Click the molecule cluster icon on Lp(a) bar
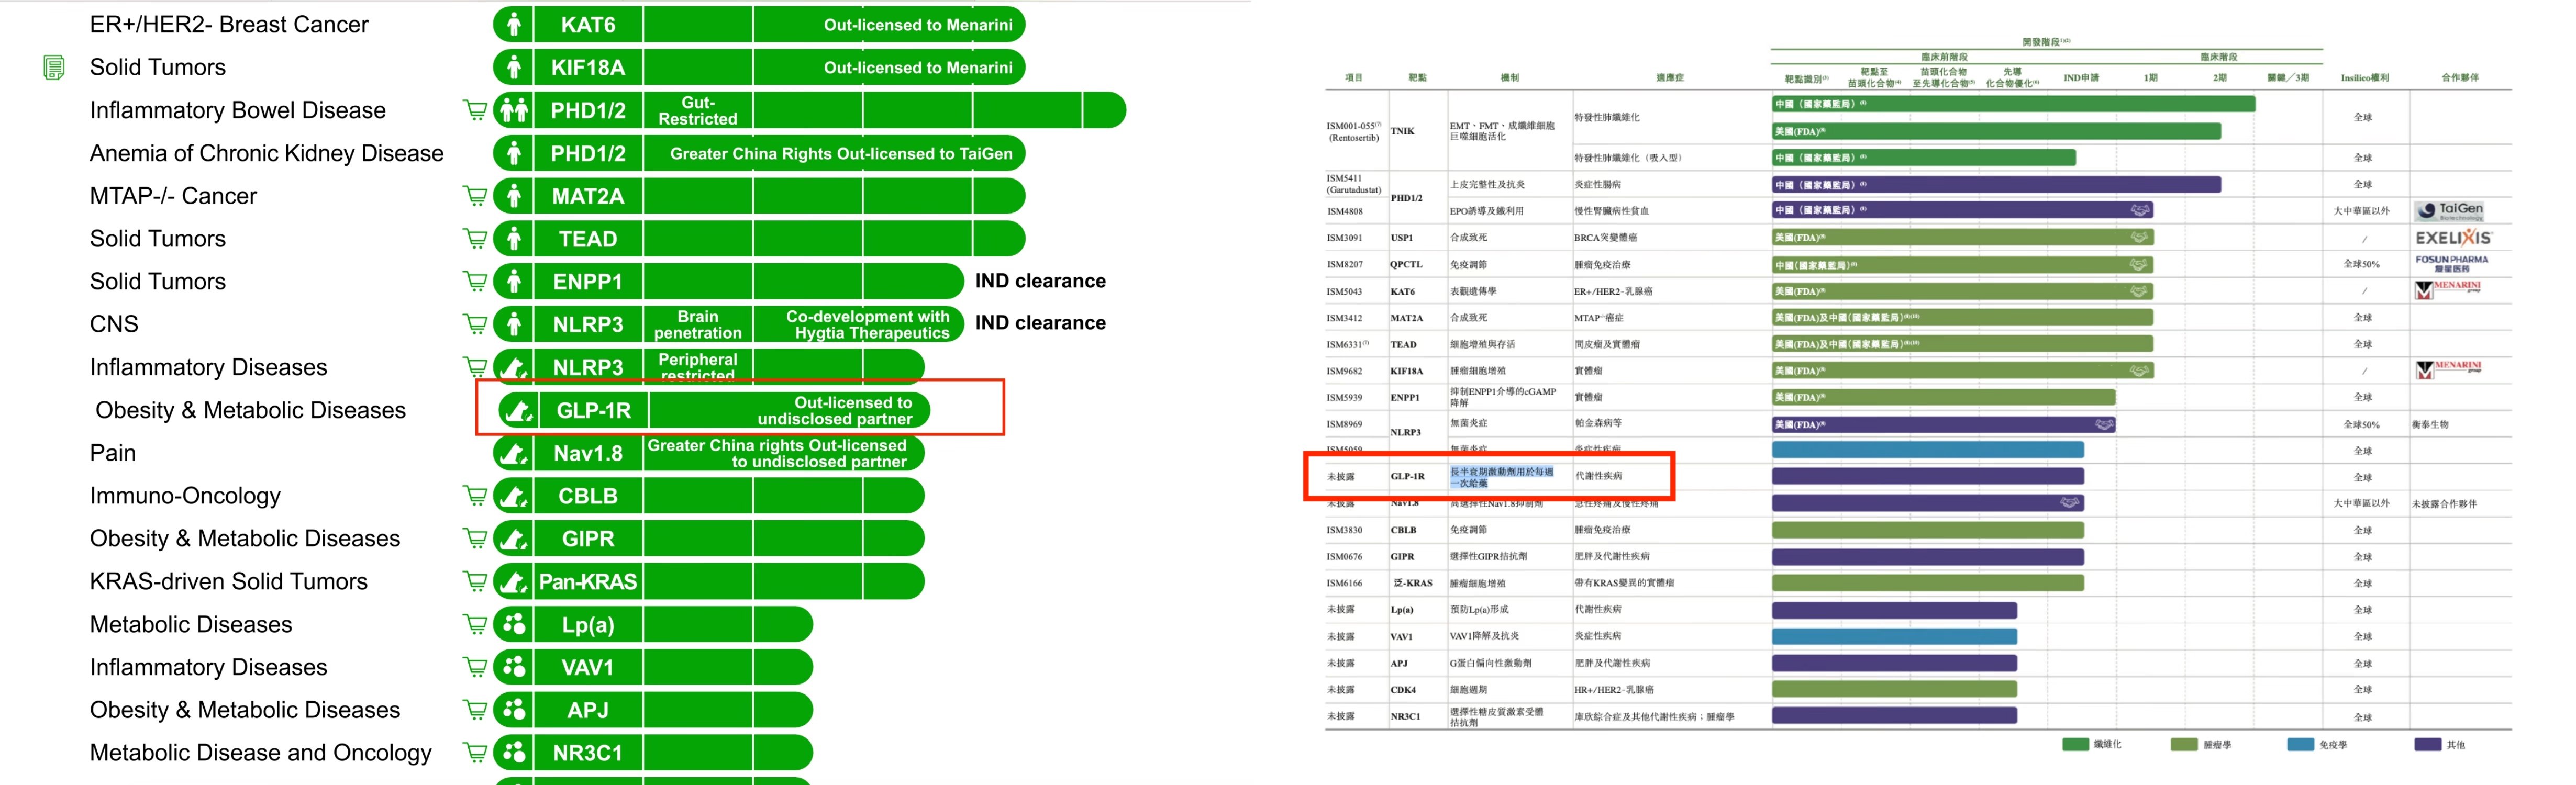 [x=514, y=624]
